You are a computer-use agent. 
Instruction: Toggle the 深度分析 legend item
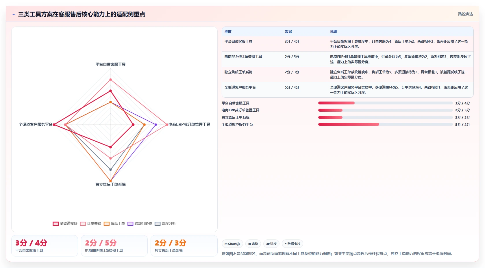pos(165,224)
